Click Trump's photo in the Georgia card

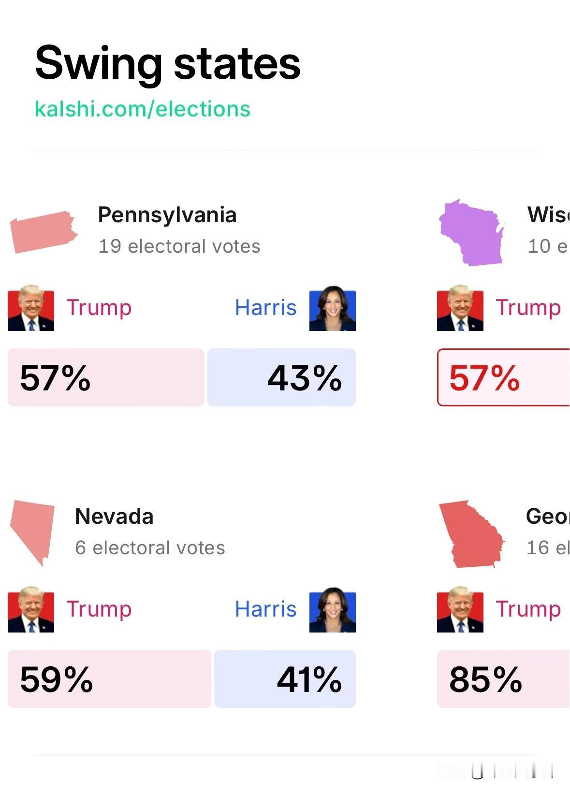460,609
